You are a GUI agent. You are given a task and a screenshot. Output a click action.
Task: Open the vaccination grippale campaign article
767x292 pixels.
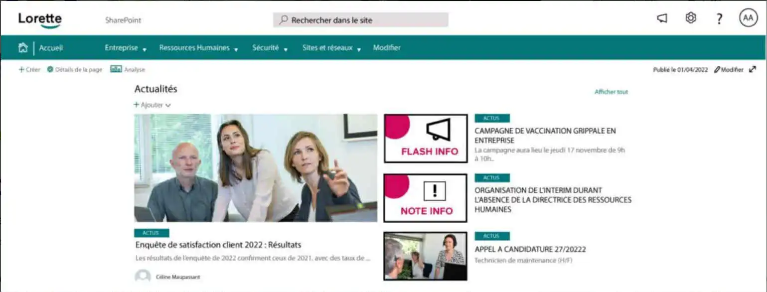point(545,136)
